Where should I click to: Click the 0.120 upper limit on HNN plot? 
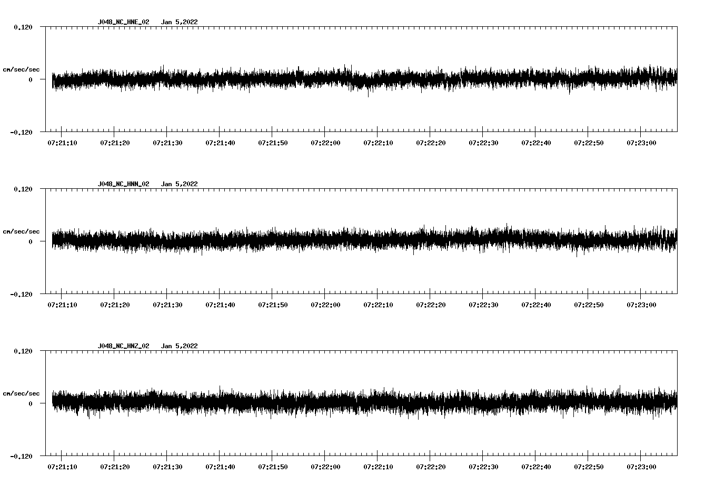[23, 189]
